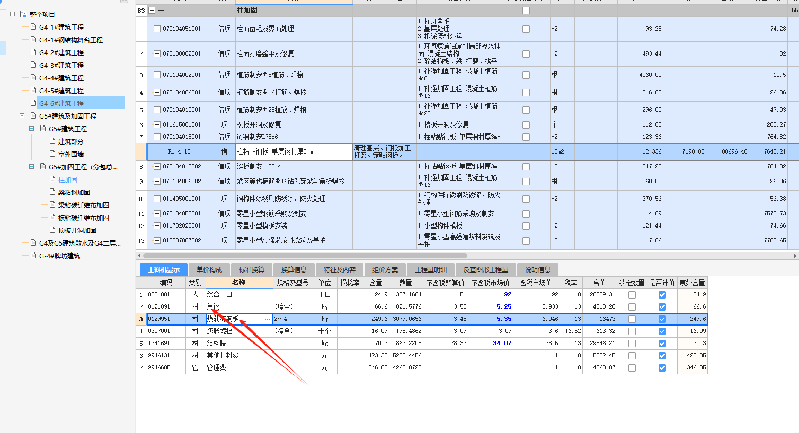Expand row 070104002001 with plus box

(157, 75)
